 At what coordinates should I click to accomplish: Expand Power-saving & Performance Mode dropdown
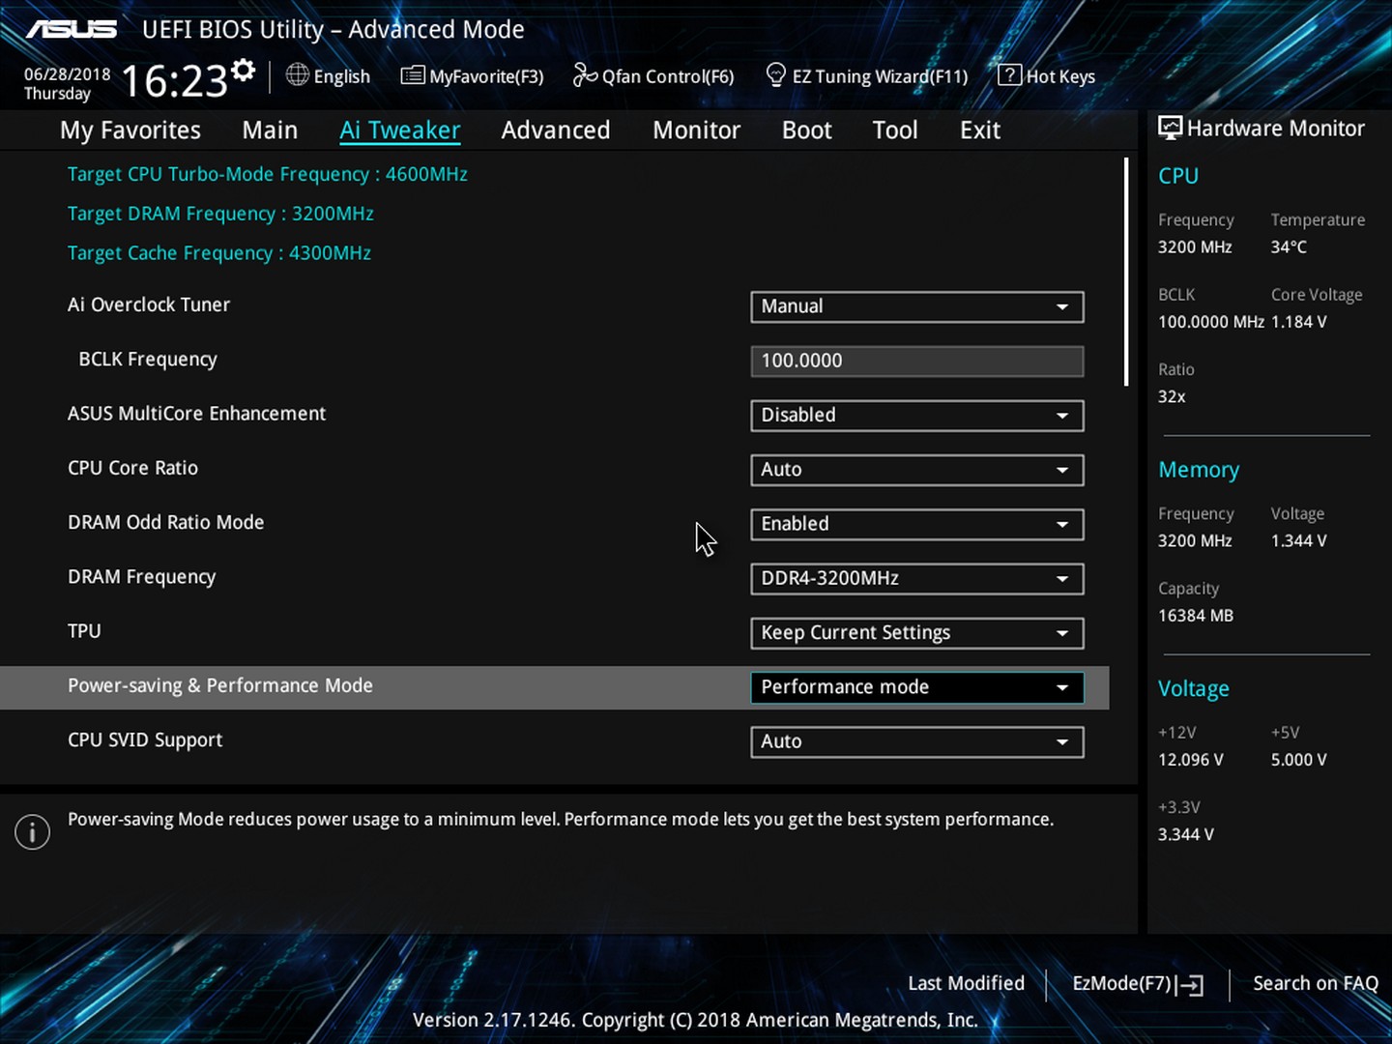click(x=916, y=687)
